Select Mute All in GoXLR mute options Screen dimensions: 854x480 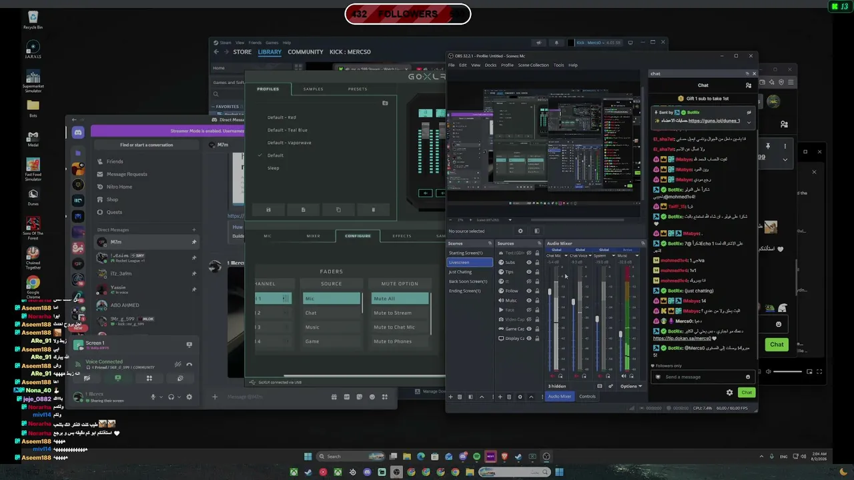tap(400, 299)
